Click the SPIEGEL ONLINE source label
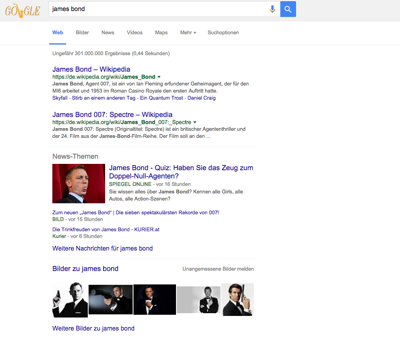Image resolution: width=400 pixels, height=338 pixels. (130, 184)
